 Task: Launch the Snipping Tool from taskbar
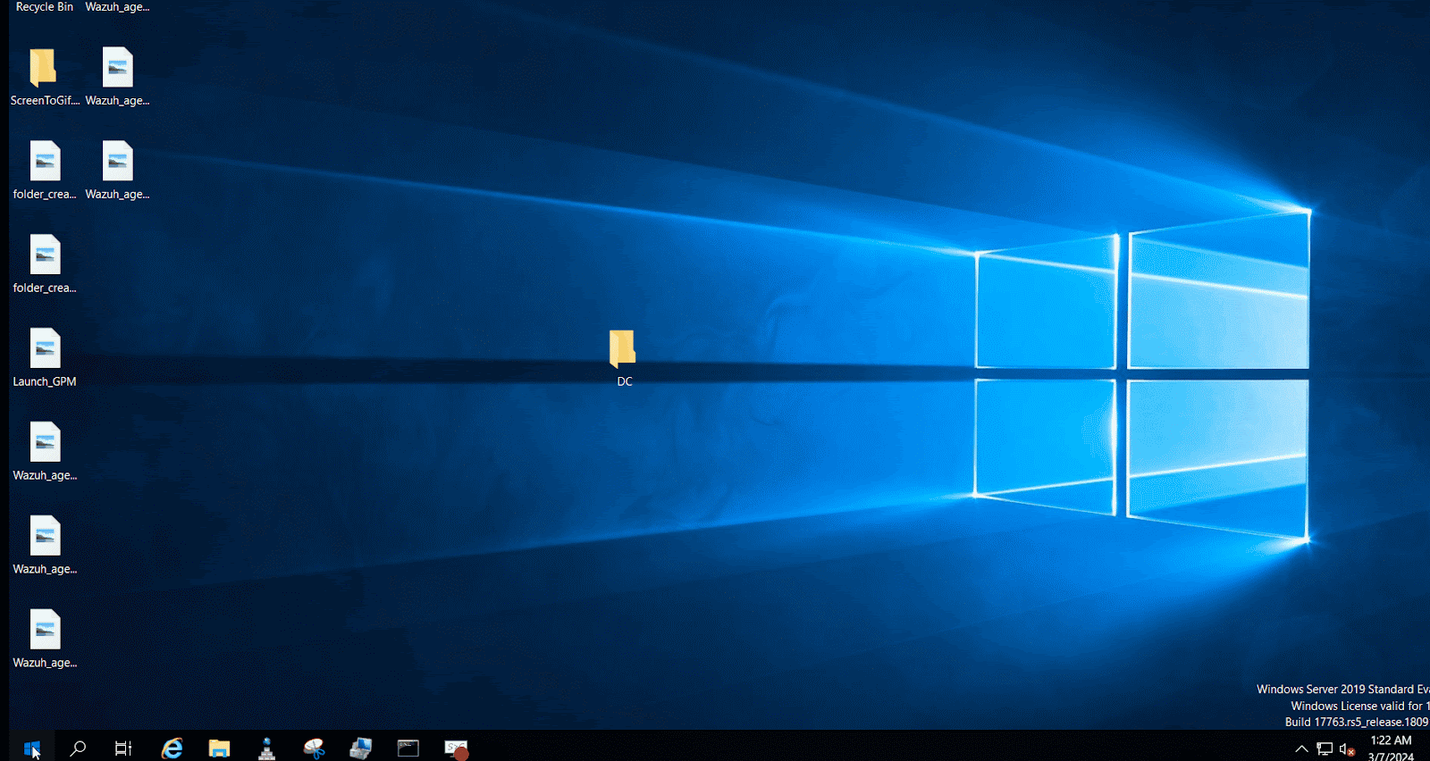(314, 748)
